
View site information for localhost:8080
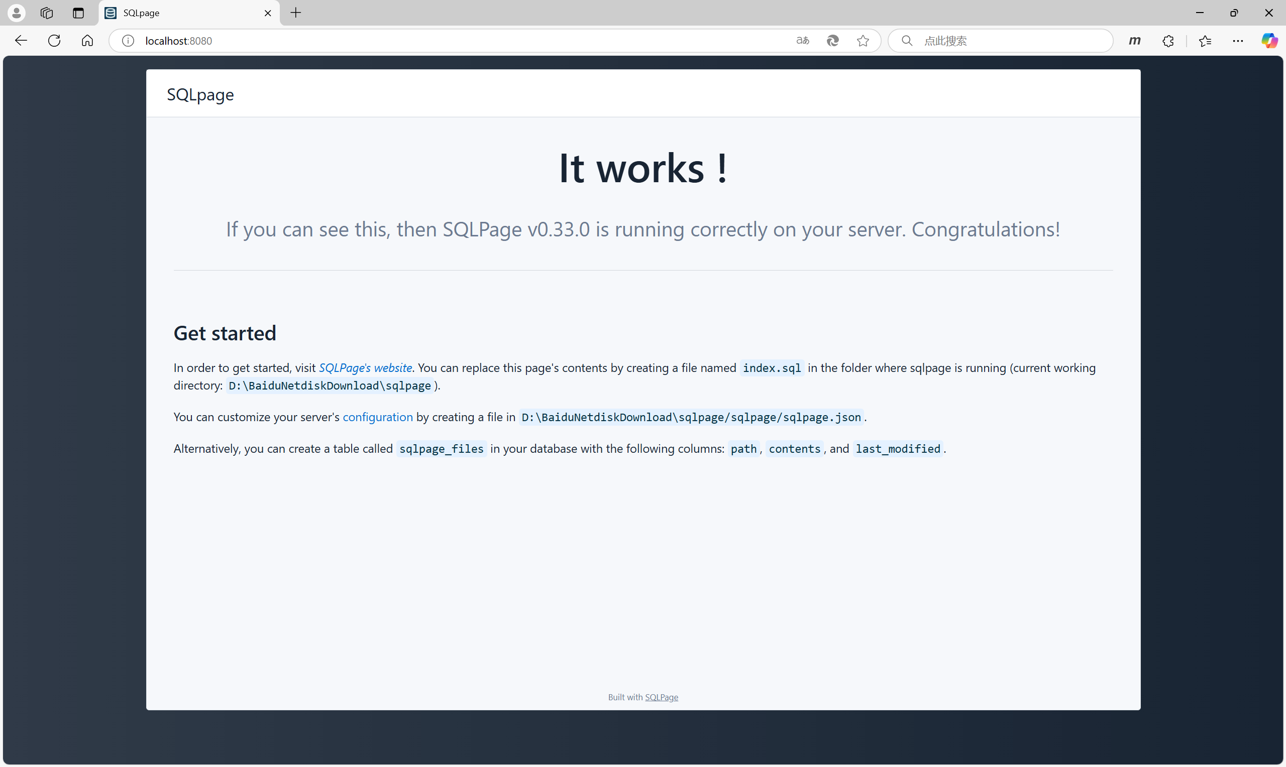point(128,40)
